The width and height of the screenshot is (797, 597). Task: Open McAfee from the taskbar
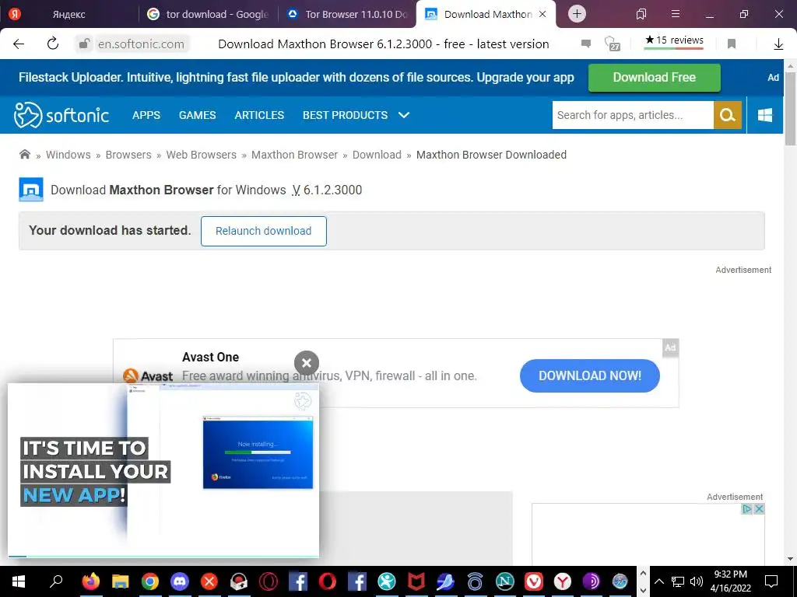[416, 581]
